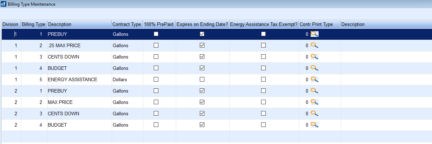Select the .25 MAX PRICE description cell
432x144 pixels.
pos(79,45)
